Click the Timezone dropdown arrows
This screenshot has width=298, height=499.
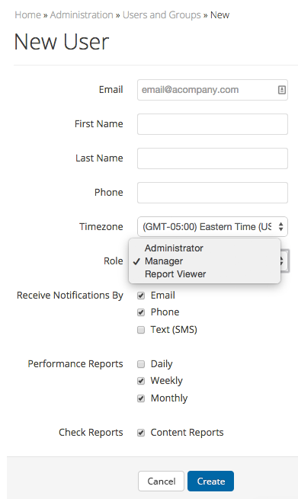tap(280, 227)
